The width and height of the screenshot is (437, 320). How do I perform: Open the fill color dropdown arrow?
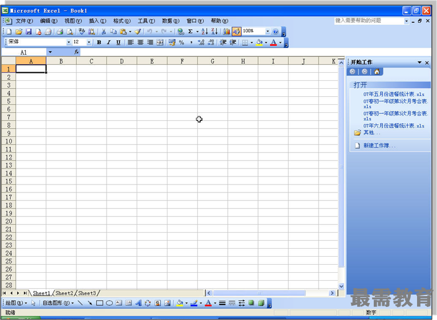pyautogui.click(x=266, y=43)
